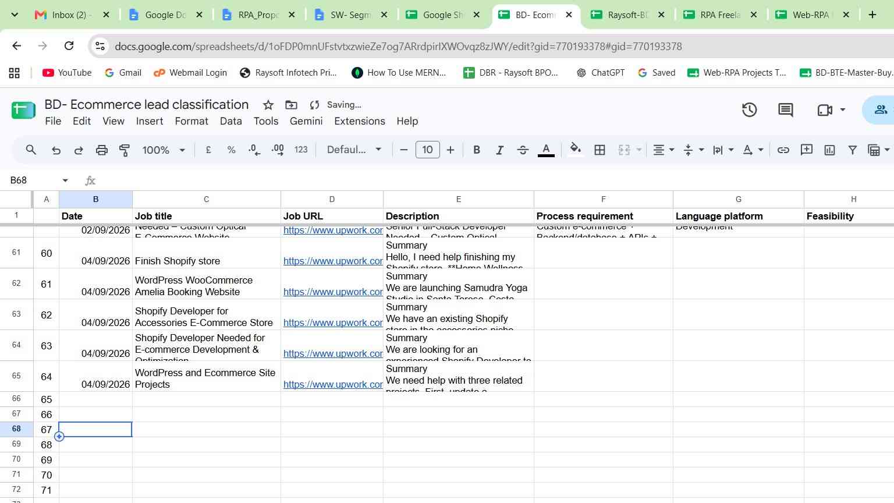Click the insert link icon
Image resolution: width=894 pixels, height=503 pixels.
[783, 150]
